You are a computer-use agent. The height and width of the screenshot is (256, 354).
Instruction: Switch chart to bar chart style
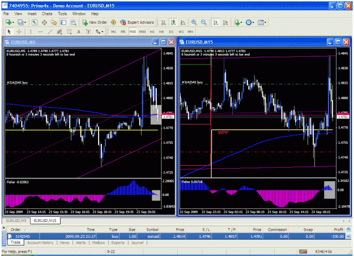coord(164,22)
